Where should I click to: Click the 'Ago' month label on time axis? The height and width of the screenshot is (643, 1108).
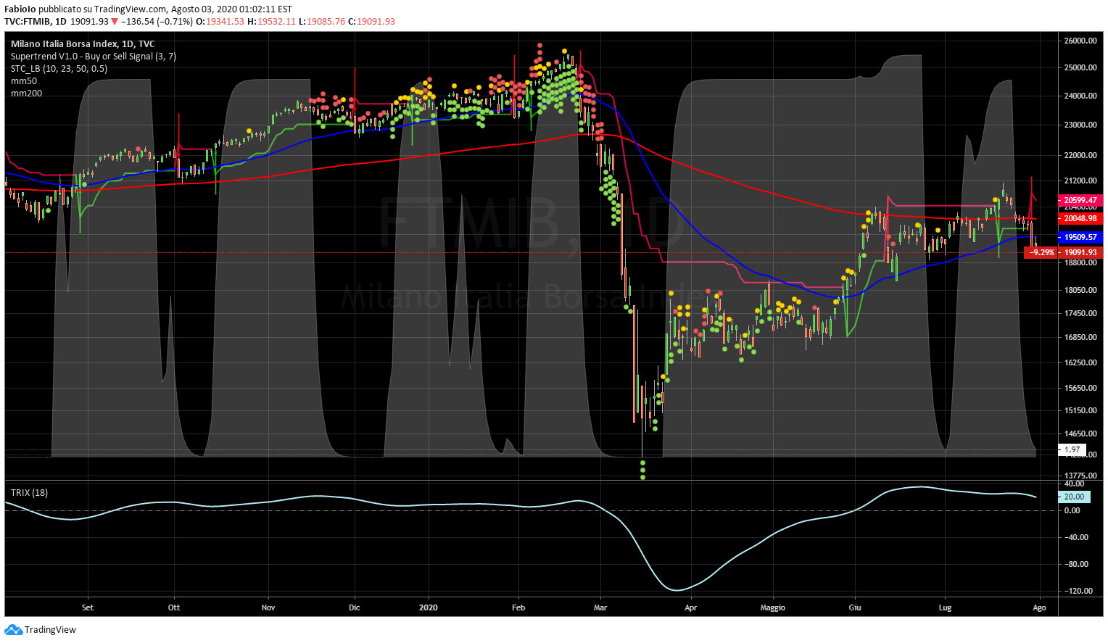click(1039, 607)
